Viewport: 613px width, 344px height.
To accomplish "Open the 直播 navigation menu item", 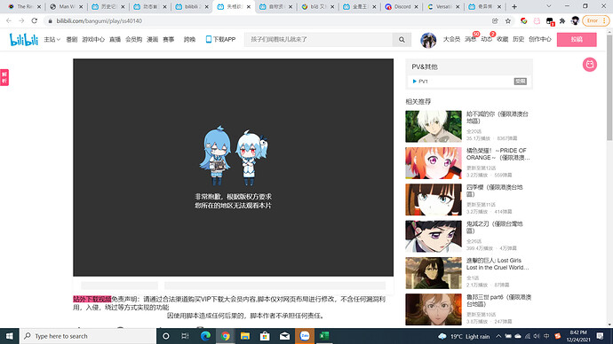I will [115, 39].
